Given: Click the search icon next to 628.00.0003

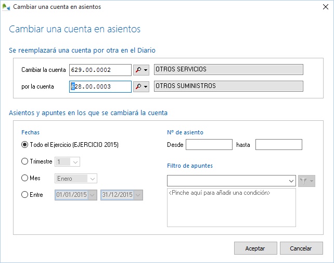Looking at the screenshot, I should point(138,86).
